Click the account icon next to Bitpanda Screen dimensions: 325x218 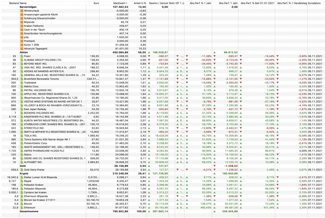(x=22, y=22)
